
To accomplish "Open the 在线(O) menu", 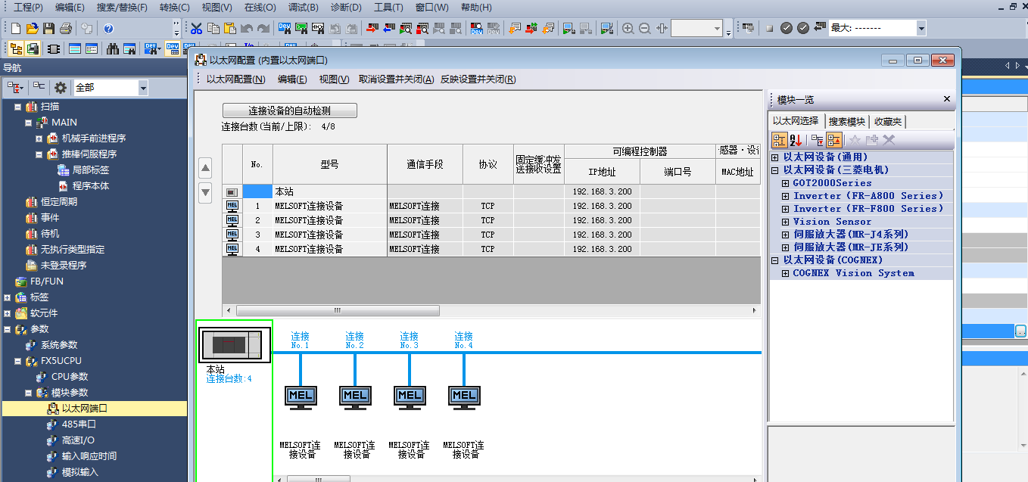I will 260,8.
